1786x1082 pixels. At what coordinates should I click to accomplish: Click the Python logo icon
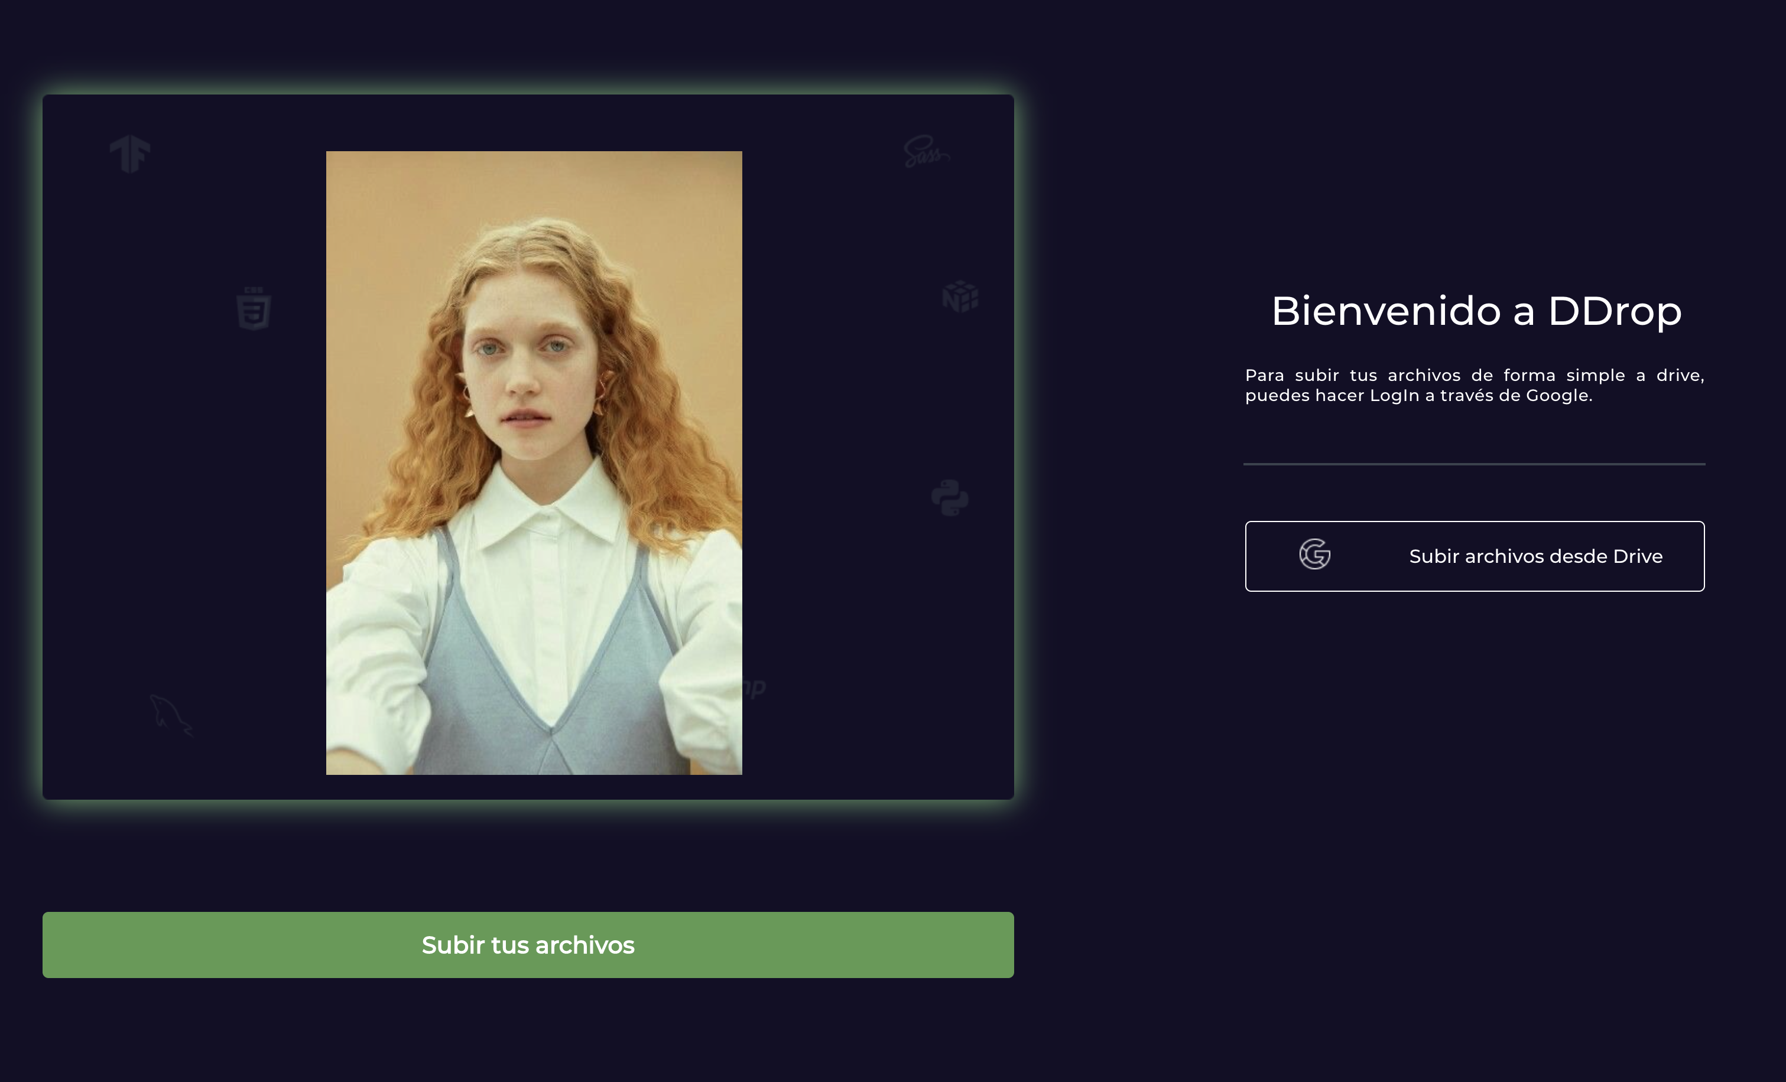coord(950,497)
